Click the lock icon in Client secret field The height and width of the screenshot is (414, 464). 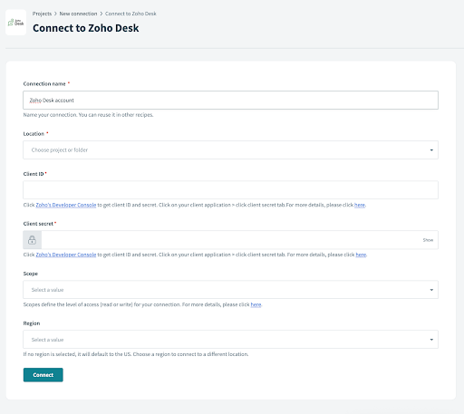32,240
